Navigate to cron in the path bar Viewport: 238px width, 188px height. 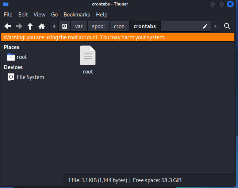coord(119,26)
